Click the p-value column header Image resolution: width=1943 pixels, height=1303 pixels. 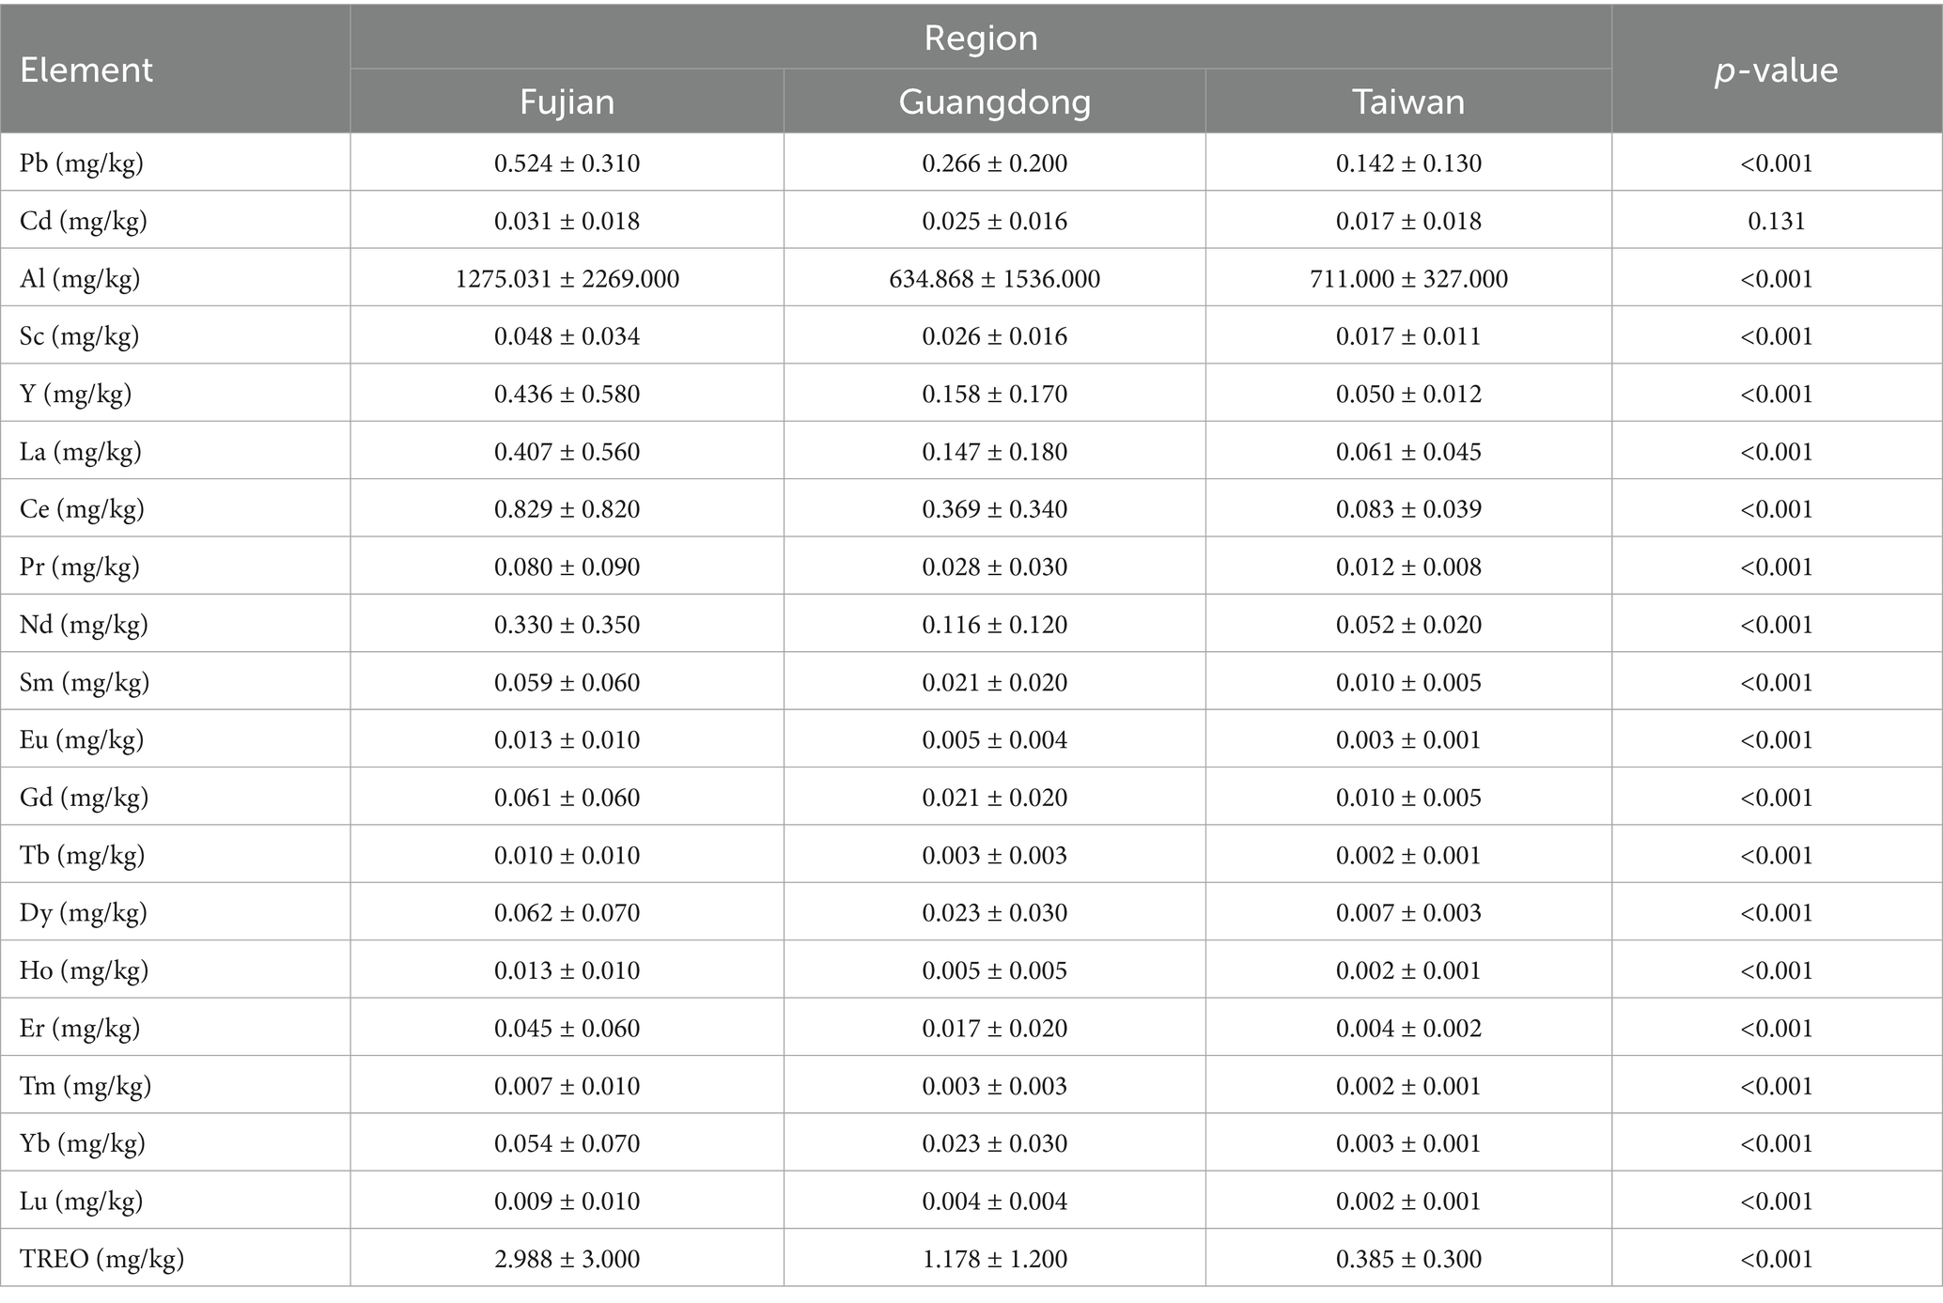click(x=1776, y=70)
